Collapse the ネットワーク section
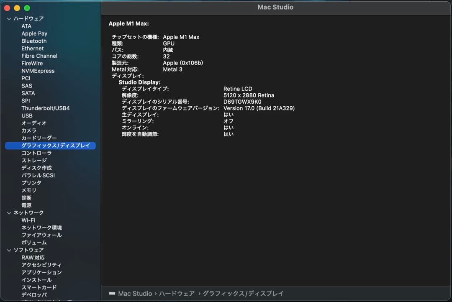 pyautogui.click(x=9, y=212)
